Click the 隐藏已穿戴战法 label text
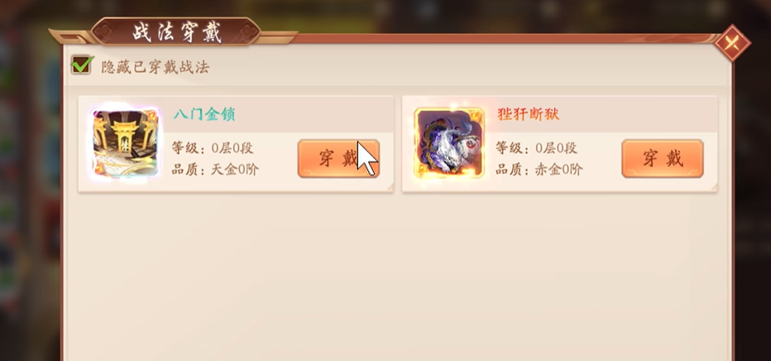 pyautogui.click(x=156, y=67)
